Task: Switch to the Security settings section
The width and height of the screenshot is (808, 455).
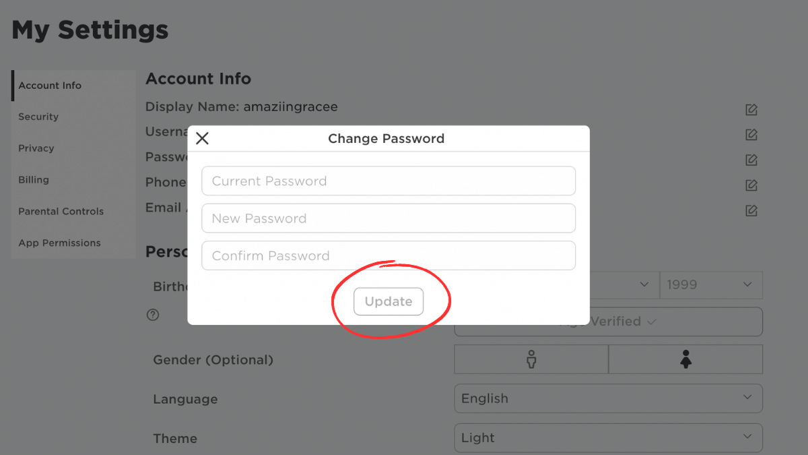Action: 38,117
